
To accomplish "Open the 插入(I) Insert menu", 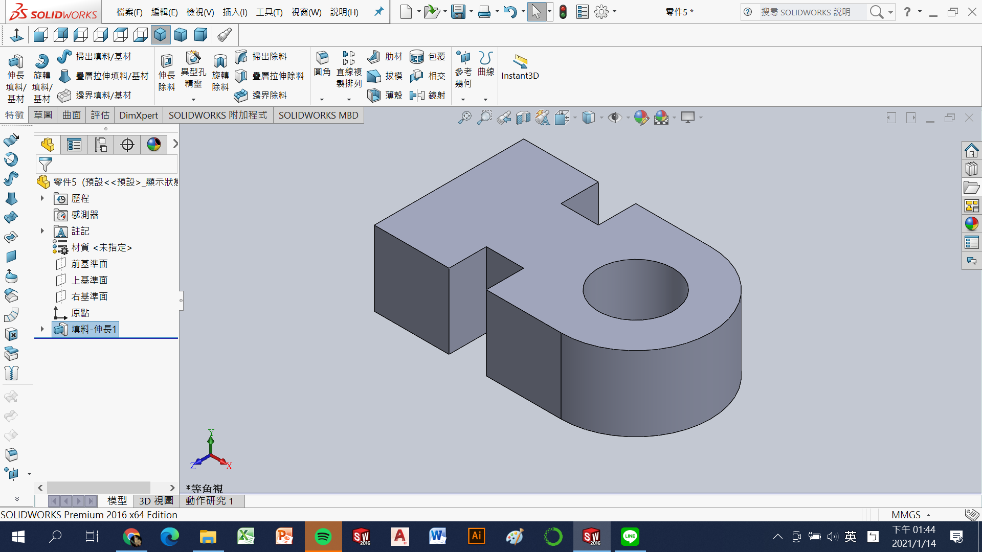I will [235, 12].
